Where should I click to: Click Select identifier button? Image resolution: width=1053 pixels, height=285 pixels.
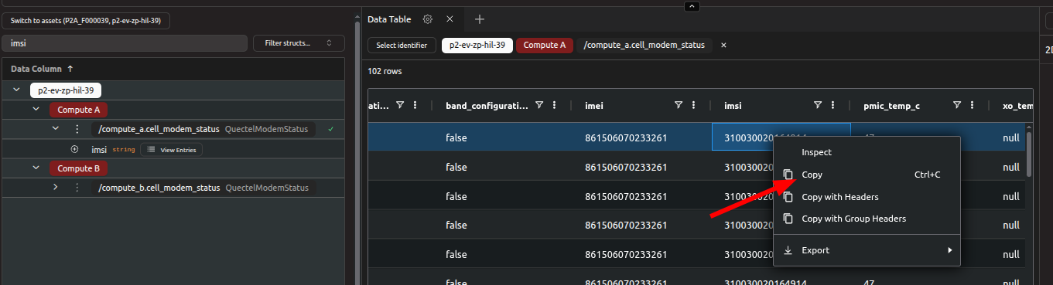[x=402, y=45]
